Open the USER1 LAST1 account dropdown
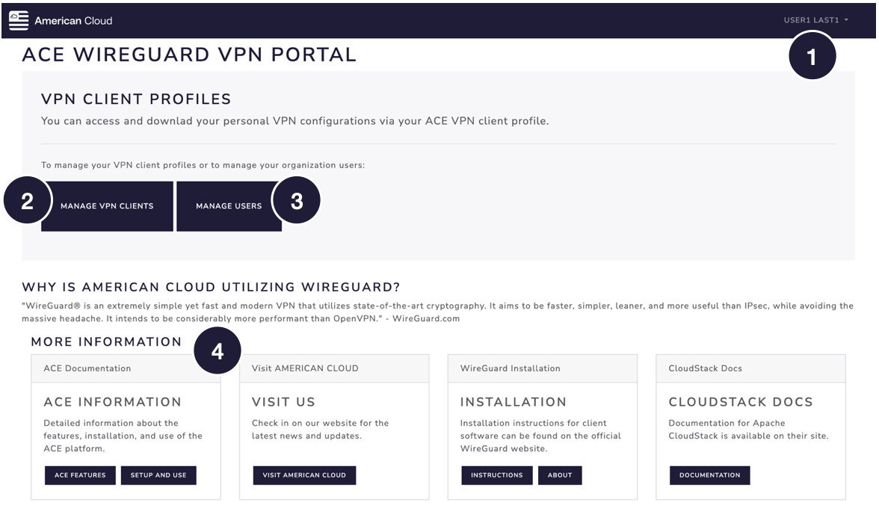This screenshot has width=879, height=505. tap(816, 20)
